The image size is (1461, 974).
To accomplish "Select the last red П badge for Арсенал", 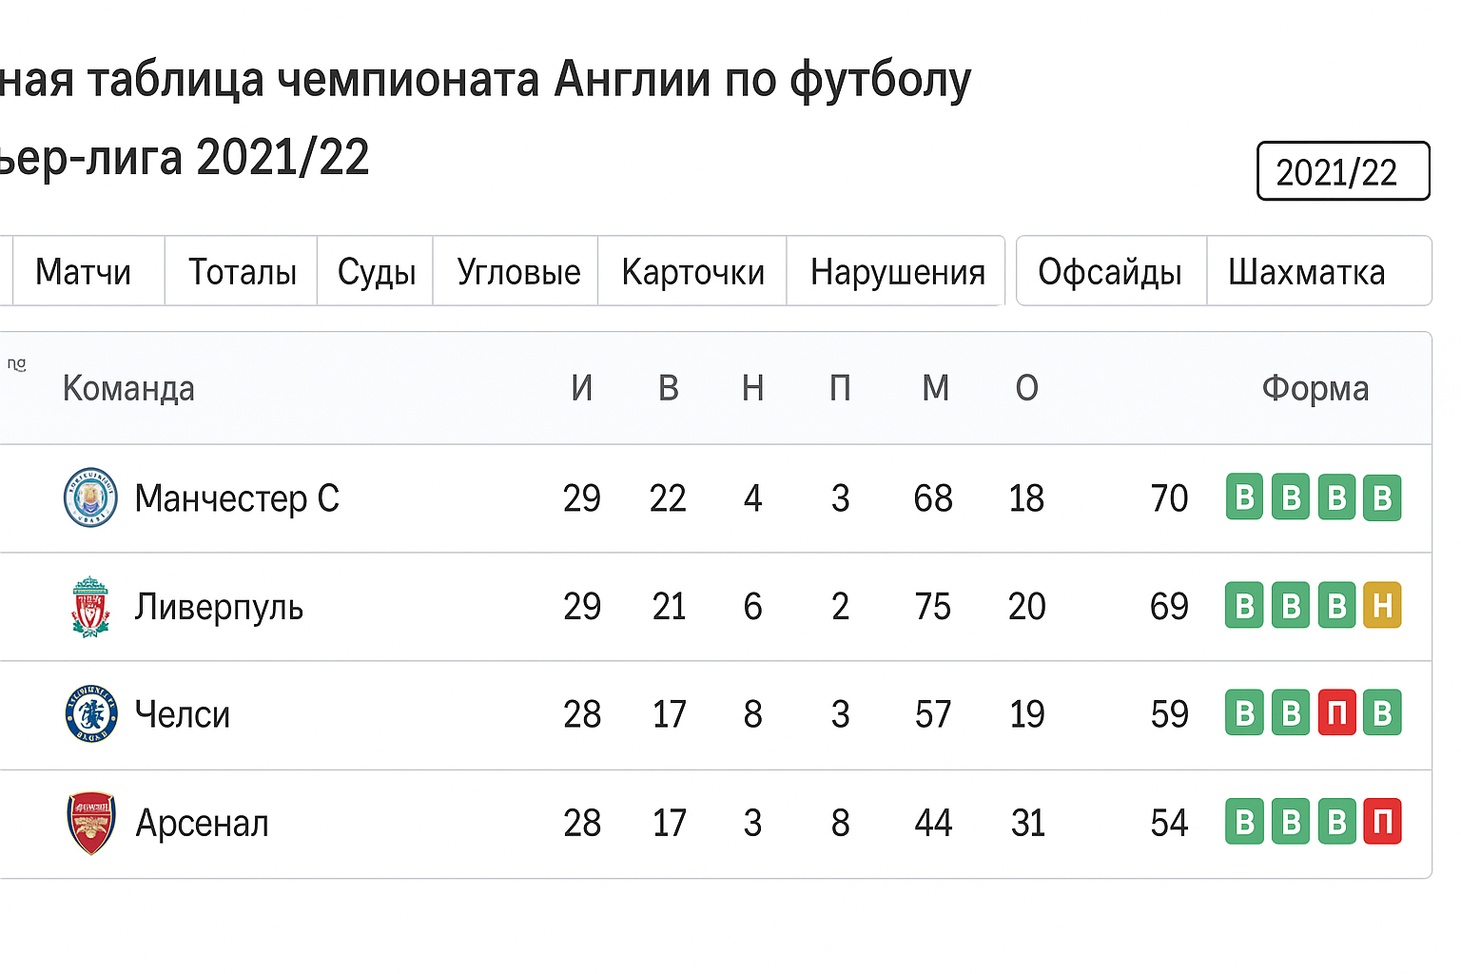I will point(1384,823).
